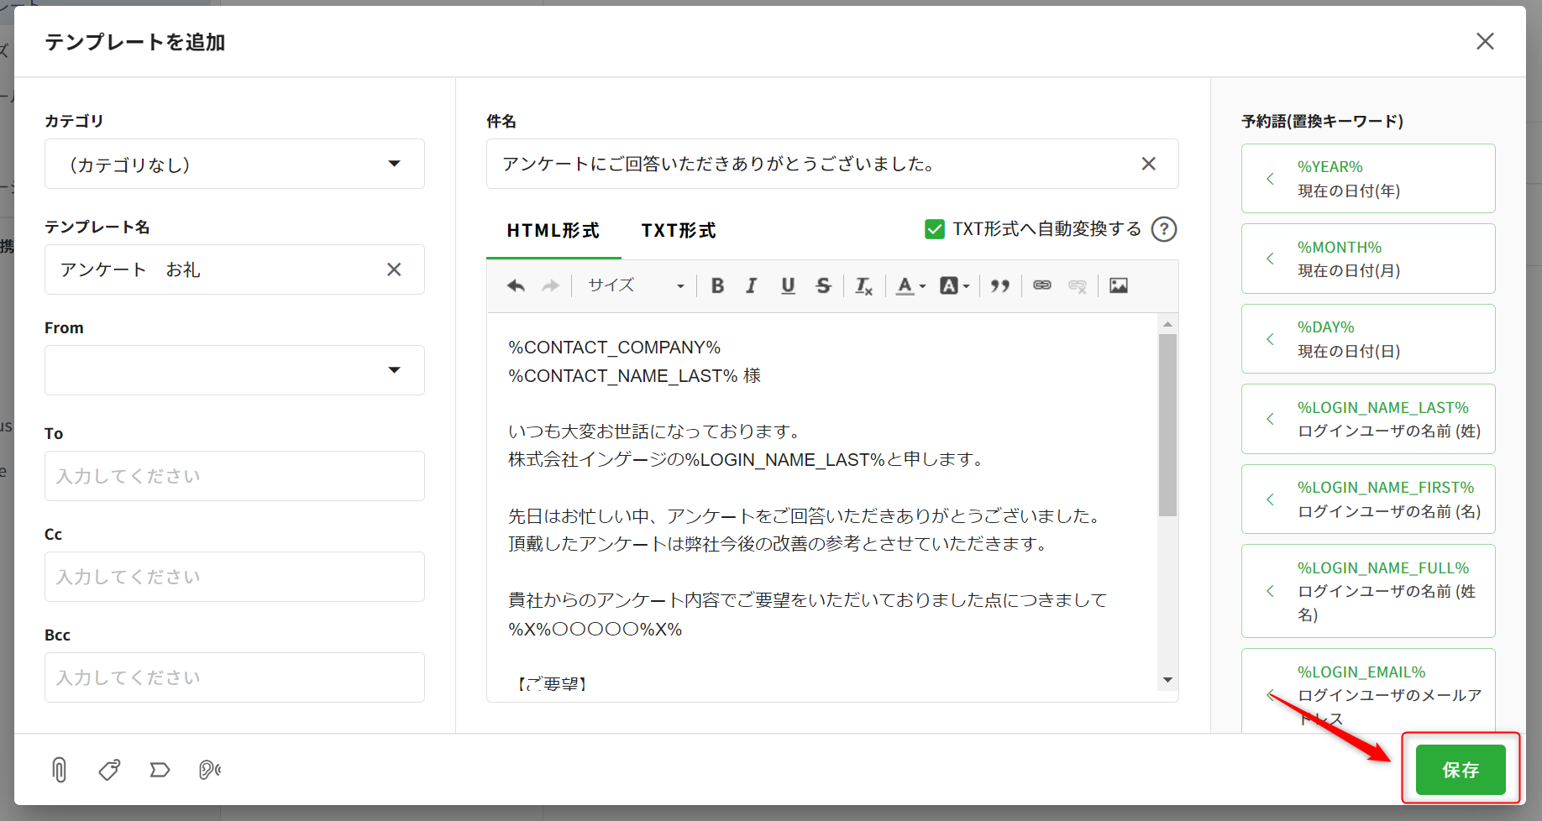1542x821 pixels.
Task: Select the HTML形式 tab
Action: (553, 231)
